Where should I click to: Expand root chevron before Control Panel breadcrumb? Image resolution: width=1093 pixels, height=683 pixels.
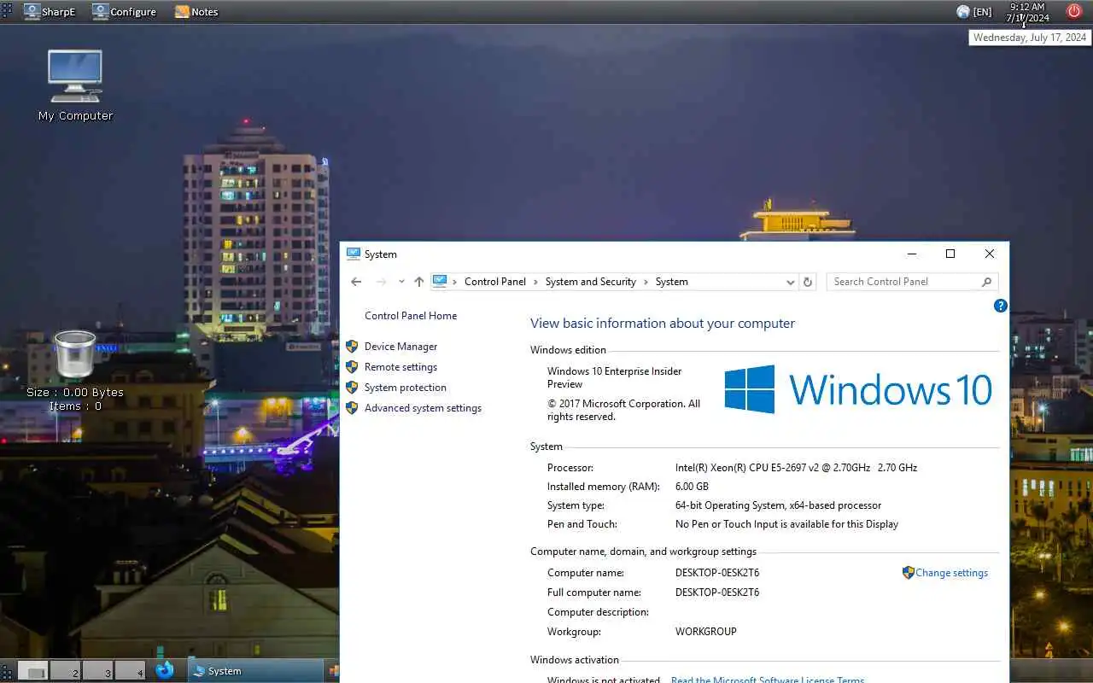point(455,282)
